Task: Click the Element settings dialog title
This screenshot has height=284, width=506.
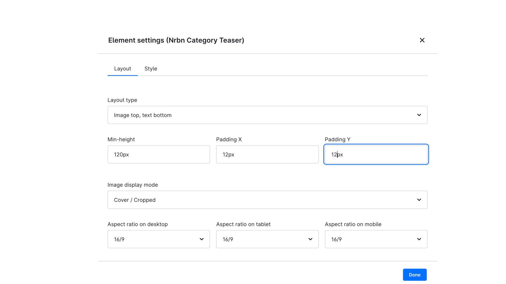Action: pos(176,40)
